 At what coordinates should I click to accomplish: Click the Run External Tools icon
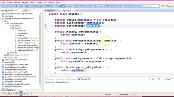(x=26, y=6)
